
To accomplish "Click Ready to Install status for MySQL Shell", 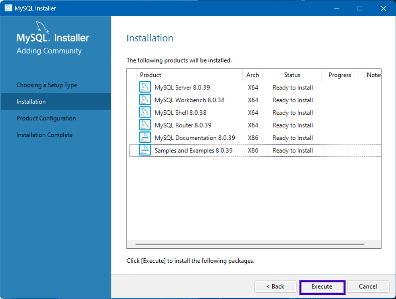I will 293,113.
